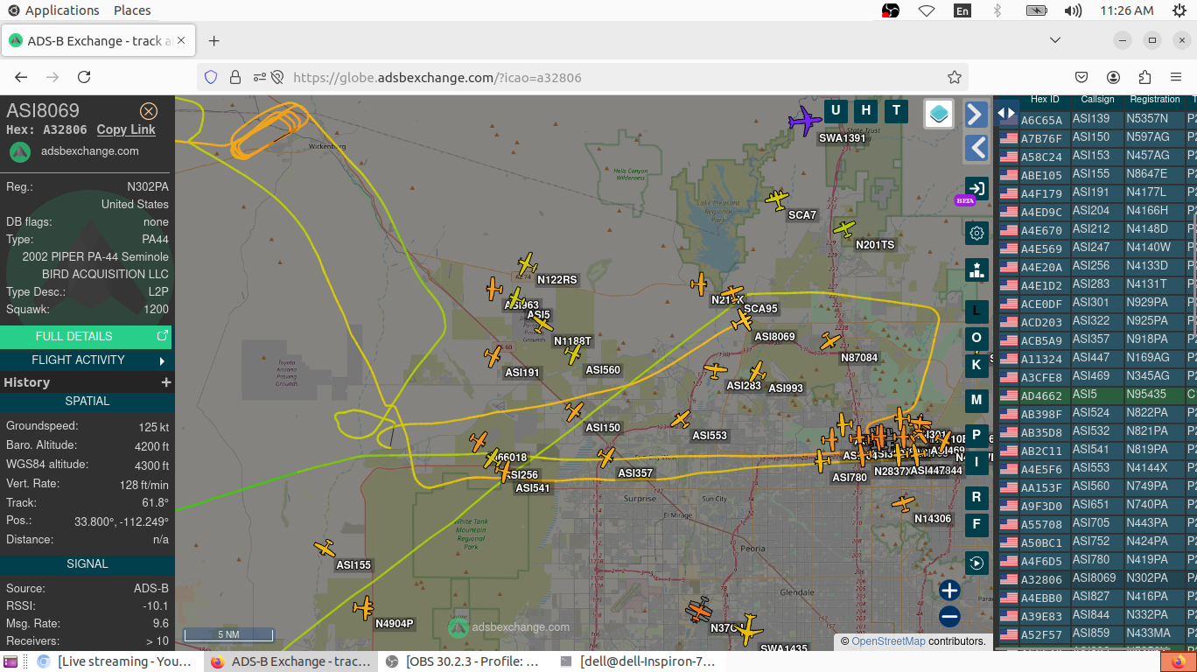Toggle the F map option button
The width and height of the screenshot is (1197, 672).
[x=976, y=524]
